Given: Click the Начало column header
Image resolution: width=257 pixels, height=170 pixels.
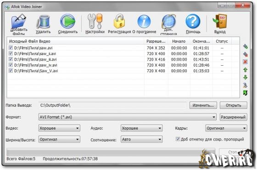Looking at the screenshot, I should click(179, 41).
